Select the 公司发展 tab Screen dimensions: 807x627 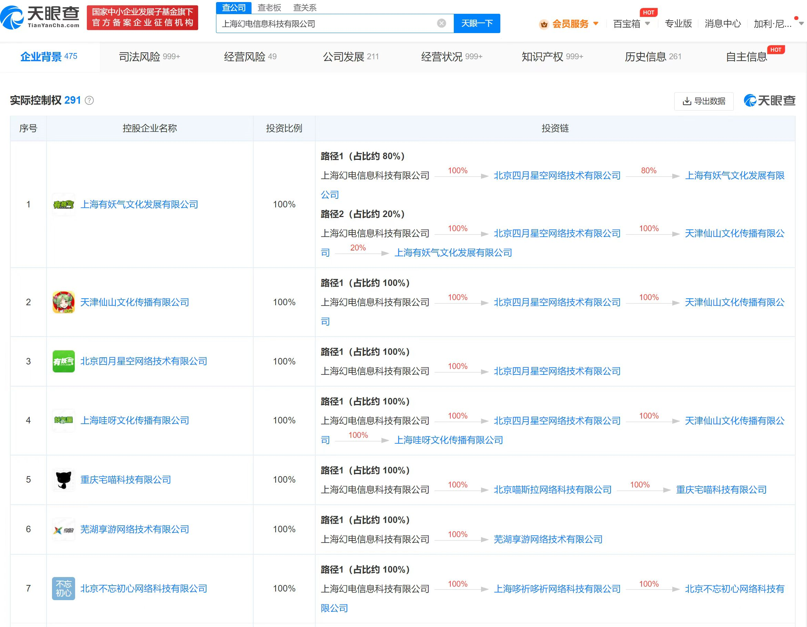tap(351, 56)
